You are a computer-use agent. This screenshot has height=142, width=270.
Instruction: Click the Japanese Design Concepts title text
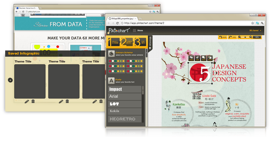[x=229, y=73]
